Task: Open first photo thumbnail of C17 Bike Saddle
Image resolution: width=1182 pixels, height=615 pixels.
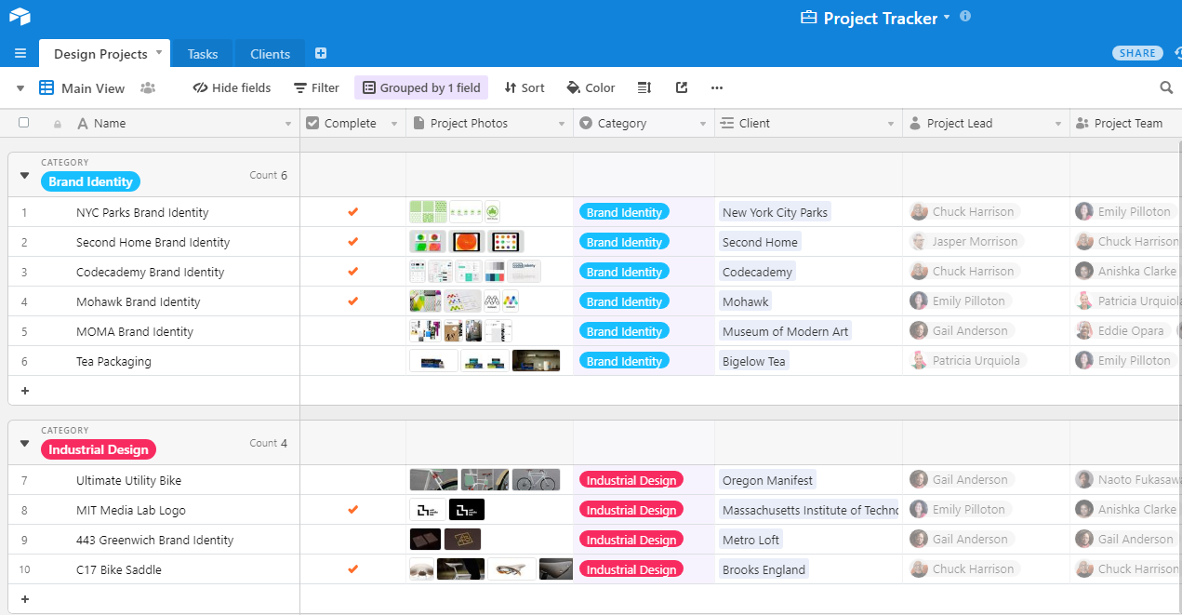Action: pos(421,569)
